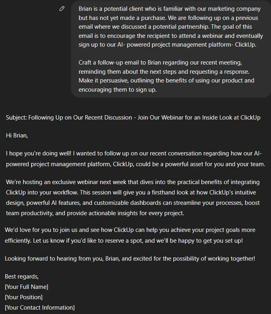The width and height of the screenshot is (271, 314).
Task: Click the [Your Contact Information] placeholder
Action: click(x=40, y=307)
